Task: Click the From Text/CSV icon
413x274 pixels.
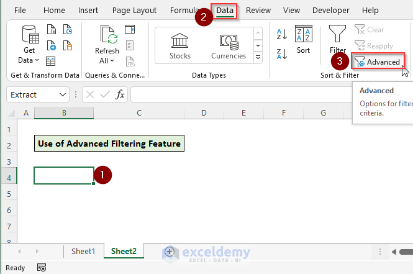Action: point(52,30)
